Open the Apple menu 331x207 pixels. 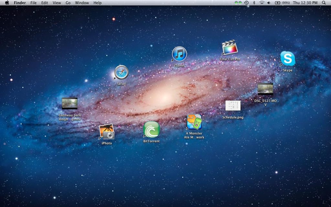pos(7,3)
